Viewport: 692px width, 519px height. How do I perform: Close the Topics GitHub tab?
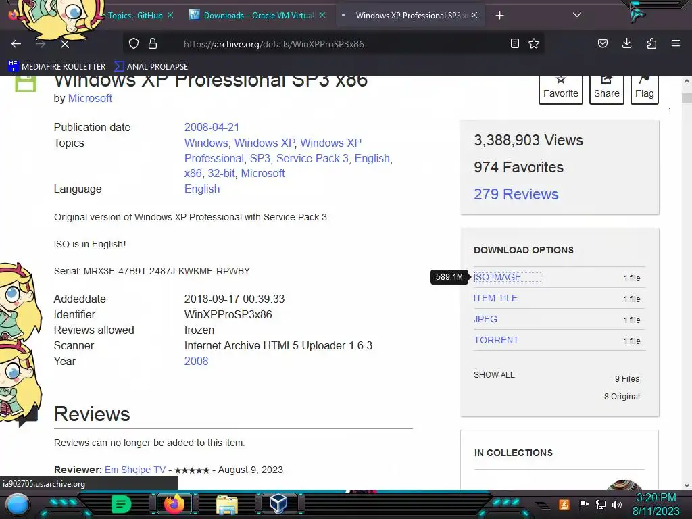[x=170, y=15]
